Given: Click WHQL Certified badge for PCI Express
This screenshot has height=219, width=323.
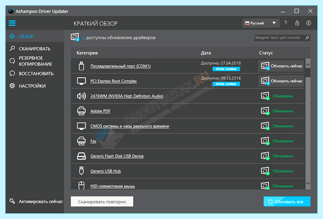Looking at the screenshot, I should (226, 84).
